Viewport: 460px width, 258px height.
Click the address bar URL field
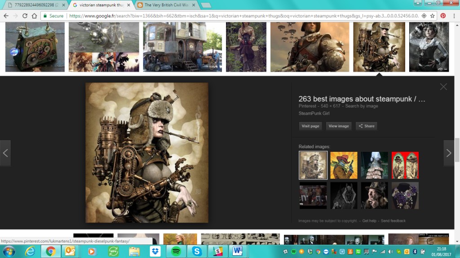point(243,16)
